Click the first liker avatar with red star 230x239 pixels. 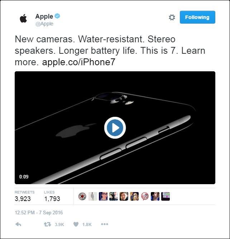tap(82, 196)
